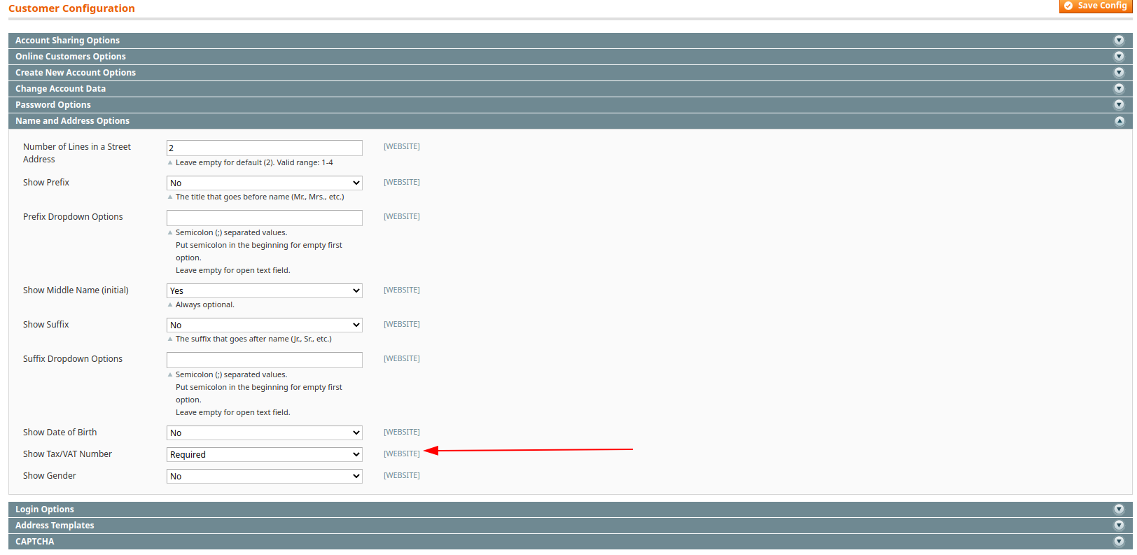Expand Login Options arrow icon
1137x555 pixels.
point(1119,510)
